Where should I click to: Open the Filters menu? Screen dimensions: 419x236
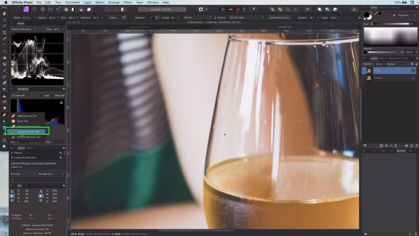coord(128,2)
